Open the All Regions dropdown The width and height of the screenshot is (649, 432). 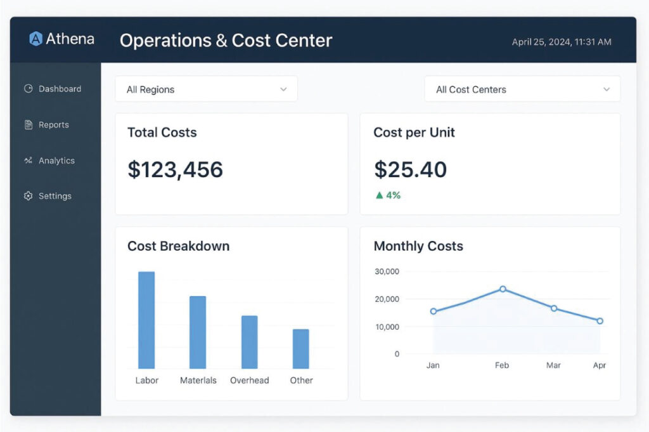[x=206, y=89]
